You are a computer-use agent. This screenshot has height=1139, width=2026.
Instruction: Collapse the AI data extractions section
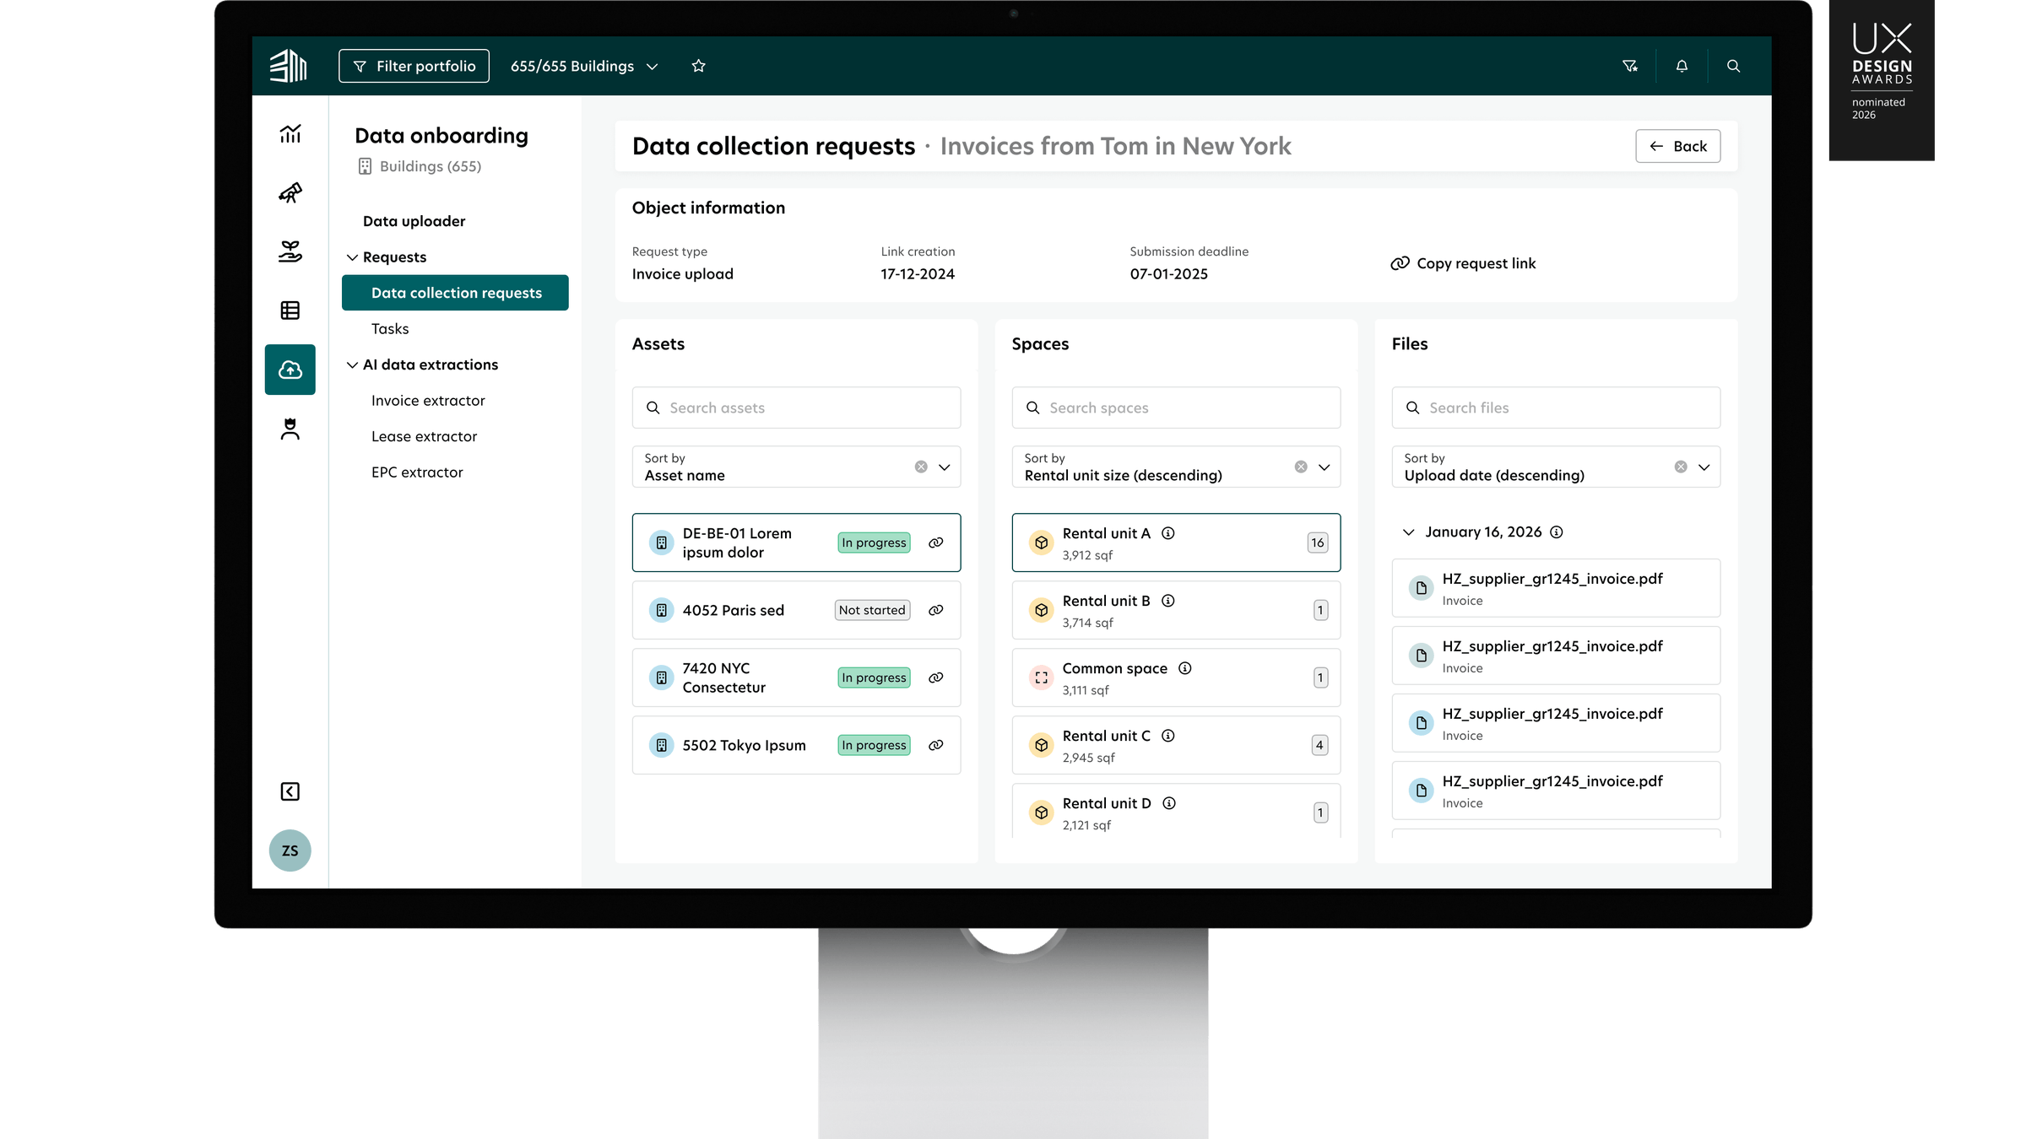coord(352,364)
